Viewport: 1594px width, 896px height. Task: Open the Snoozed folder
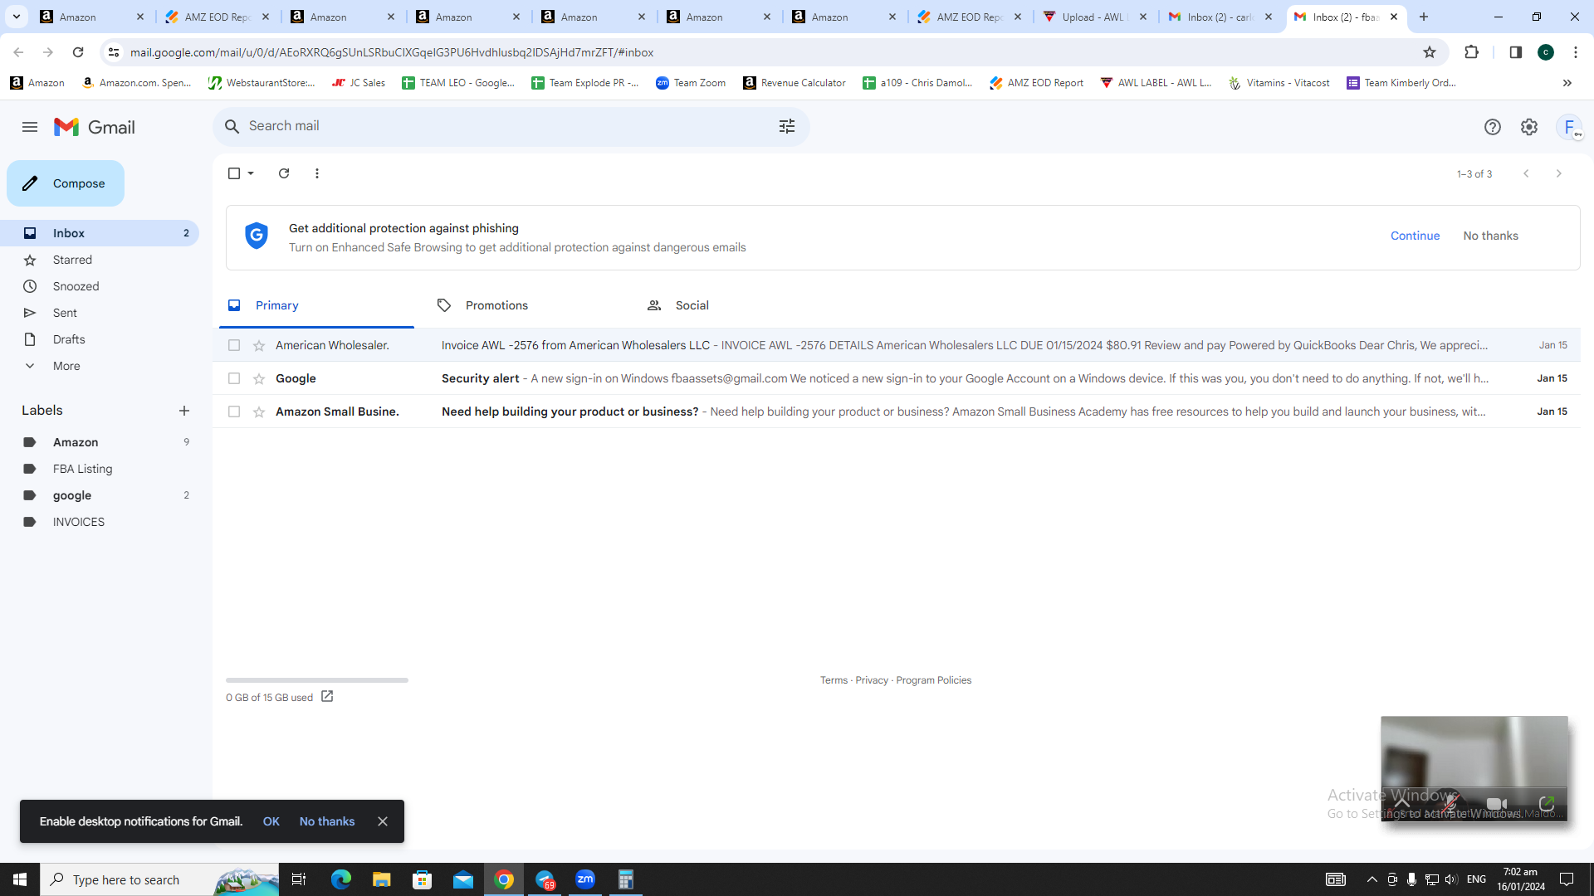coord(100,286)
